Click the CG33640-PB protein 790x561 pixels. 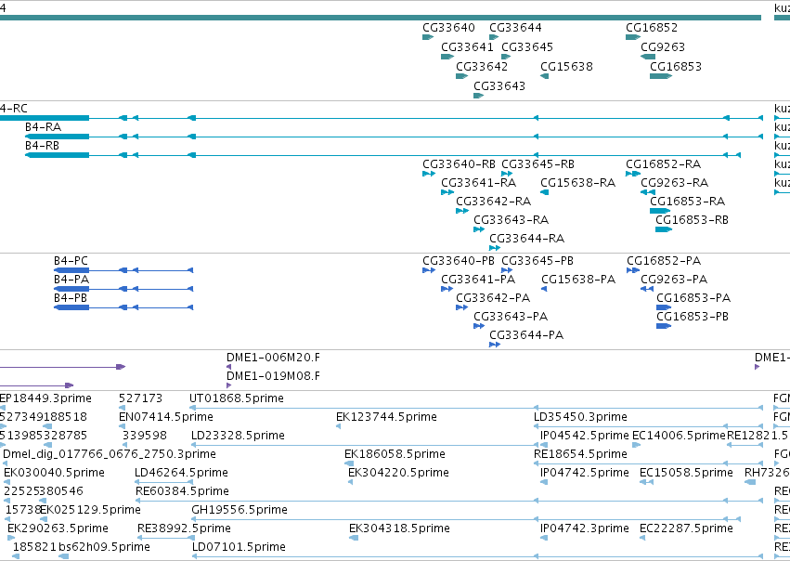coord(429,270)
